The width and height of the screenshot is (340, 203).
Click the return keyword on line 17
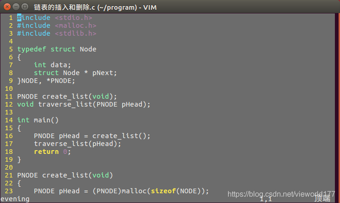click(46, 152)
